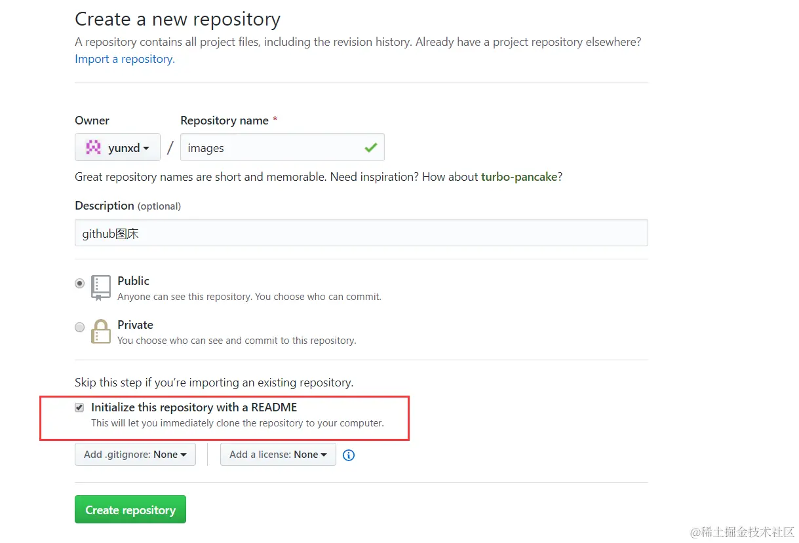Open the Owner yunxd dropdown
Image resolution: width=799 pixels, height=543 pixels.
click(x=117, y=147)
